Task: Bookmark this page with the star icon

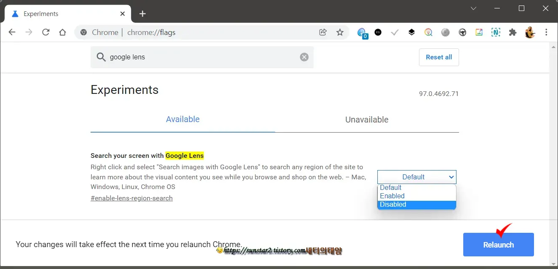Action: click(x=340, y=32)
